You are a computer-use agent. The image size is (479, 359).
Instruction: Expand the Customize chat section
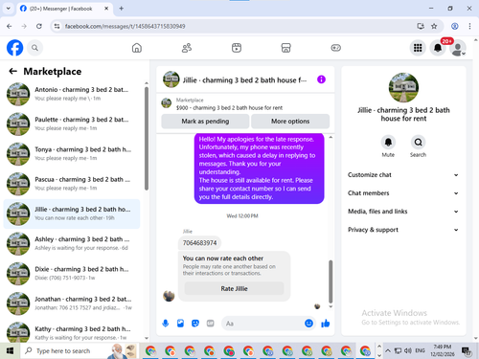(x=403, y=175)
